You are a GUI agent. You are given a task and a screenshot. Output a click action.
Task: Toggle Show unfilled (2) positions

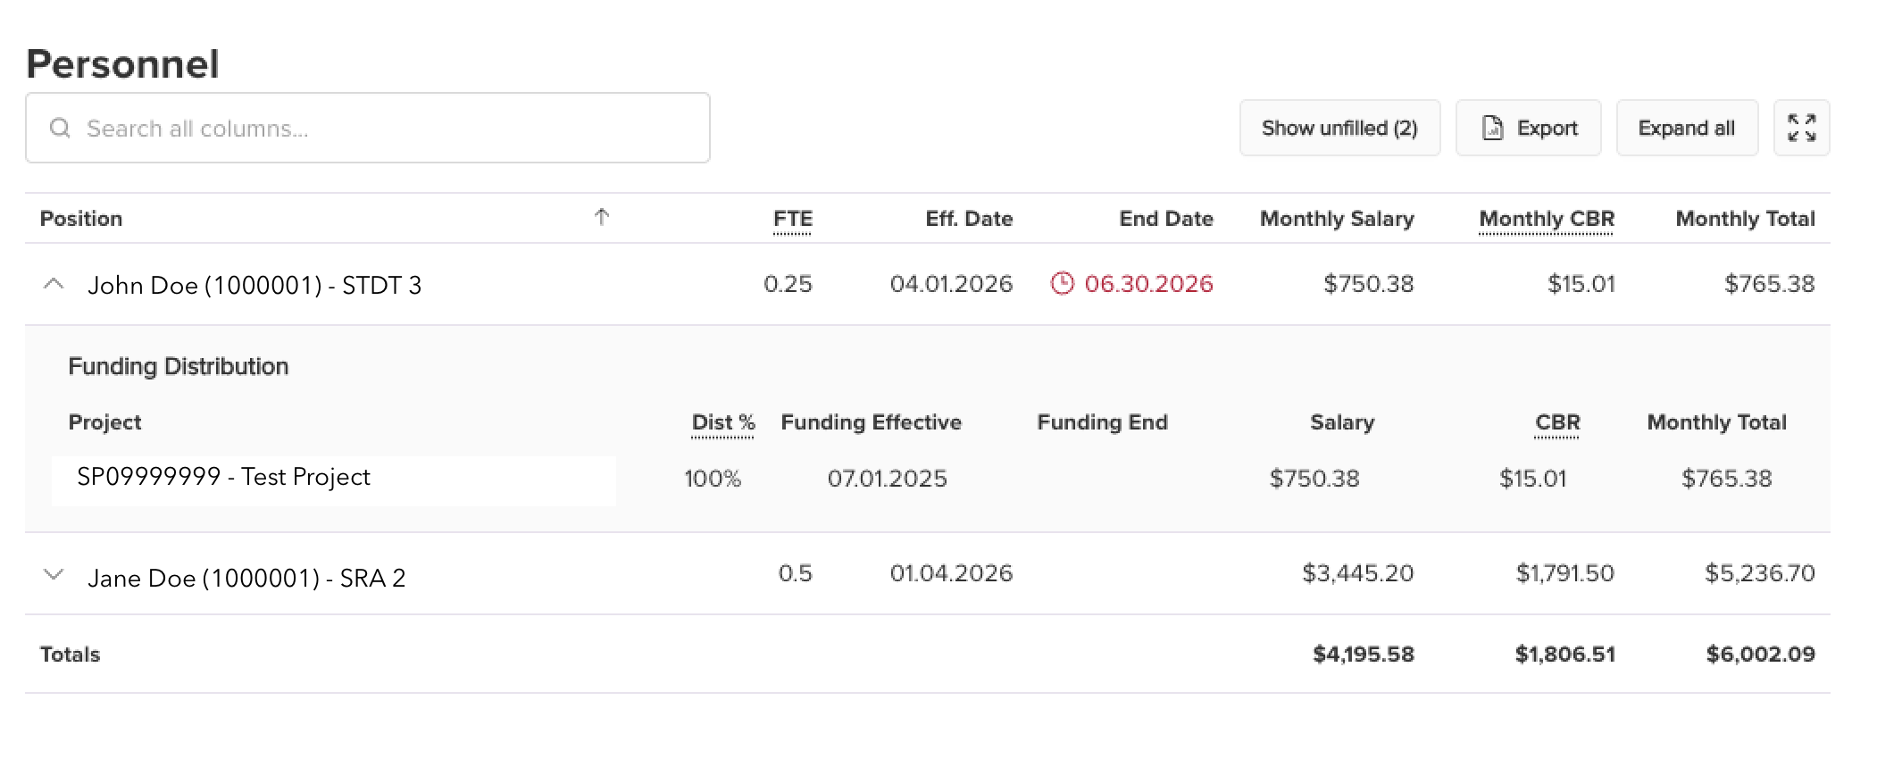pyautogui.click(x=1339, y=128)
